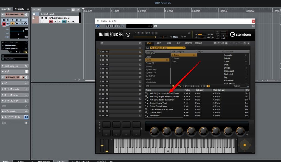Switch to the OPTIONS tab

(198, 43)
